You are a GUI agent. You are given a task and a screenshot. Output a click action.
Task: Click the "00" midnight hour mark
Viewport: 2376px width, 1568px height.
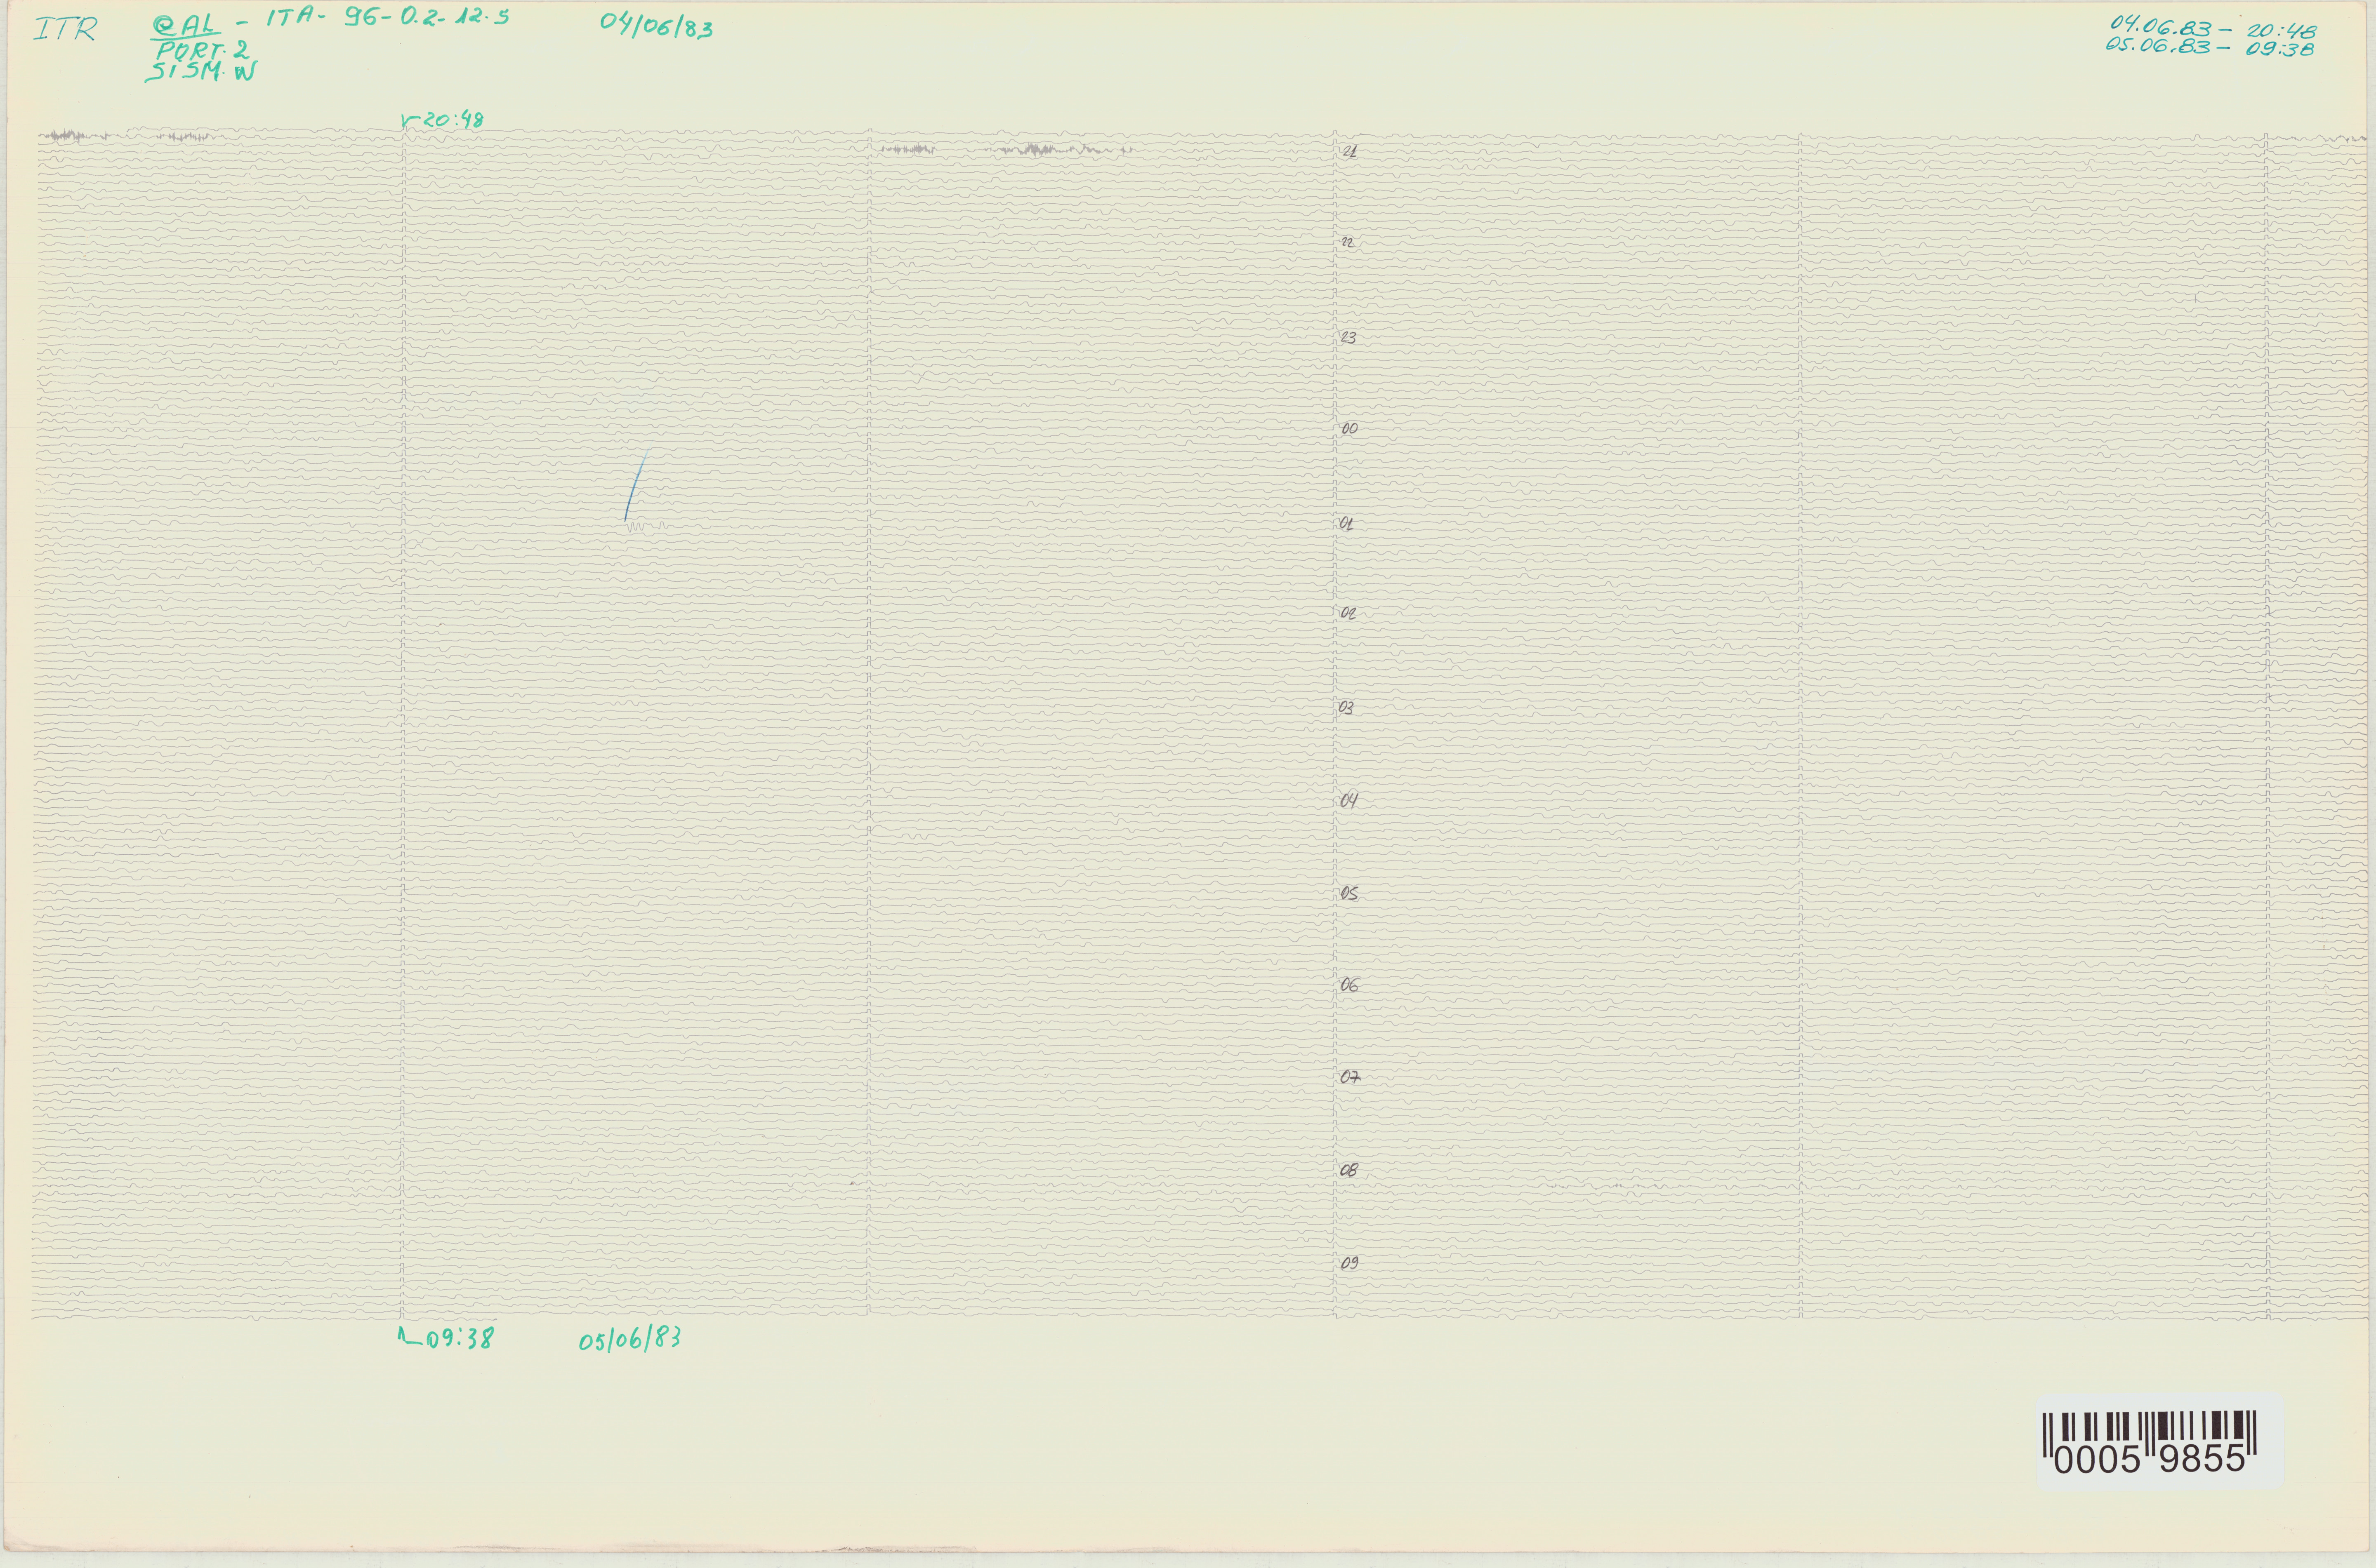pyautogui.click(x=1350, y=429)
